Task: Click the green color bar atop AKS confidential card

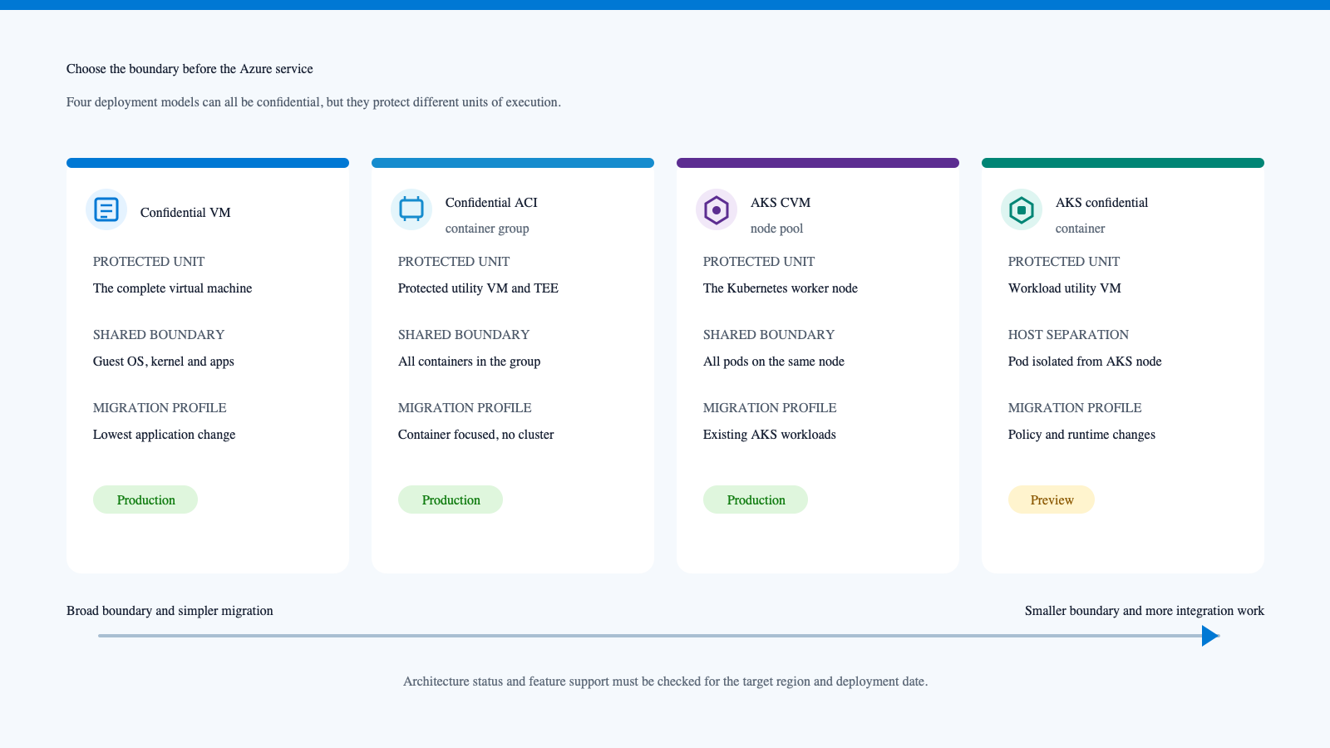Action: 1123,163
